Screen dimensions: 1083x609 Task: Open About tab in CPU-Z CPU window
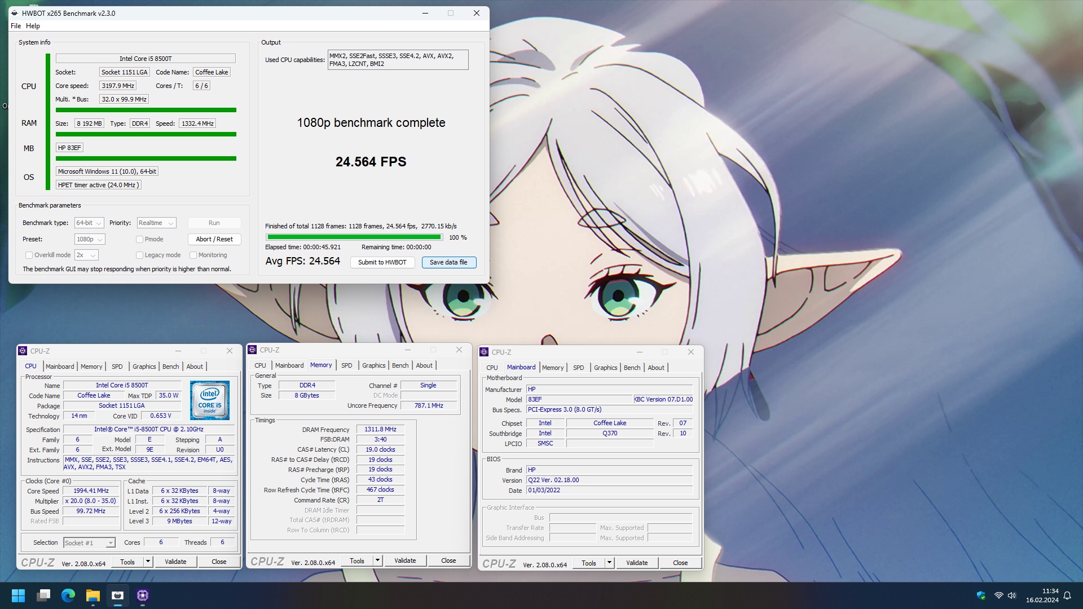click(195, 367)
